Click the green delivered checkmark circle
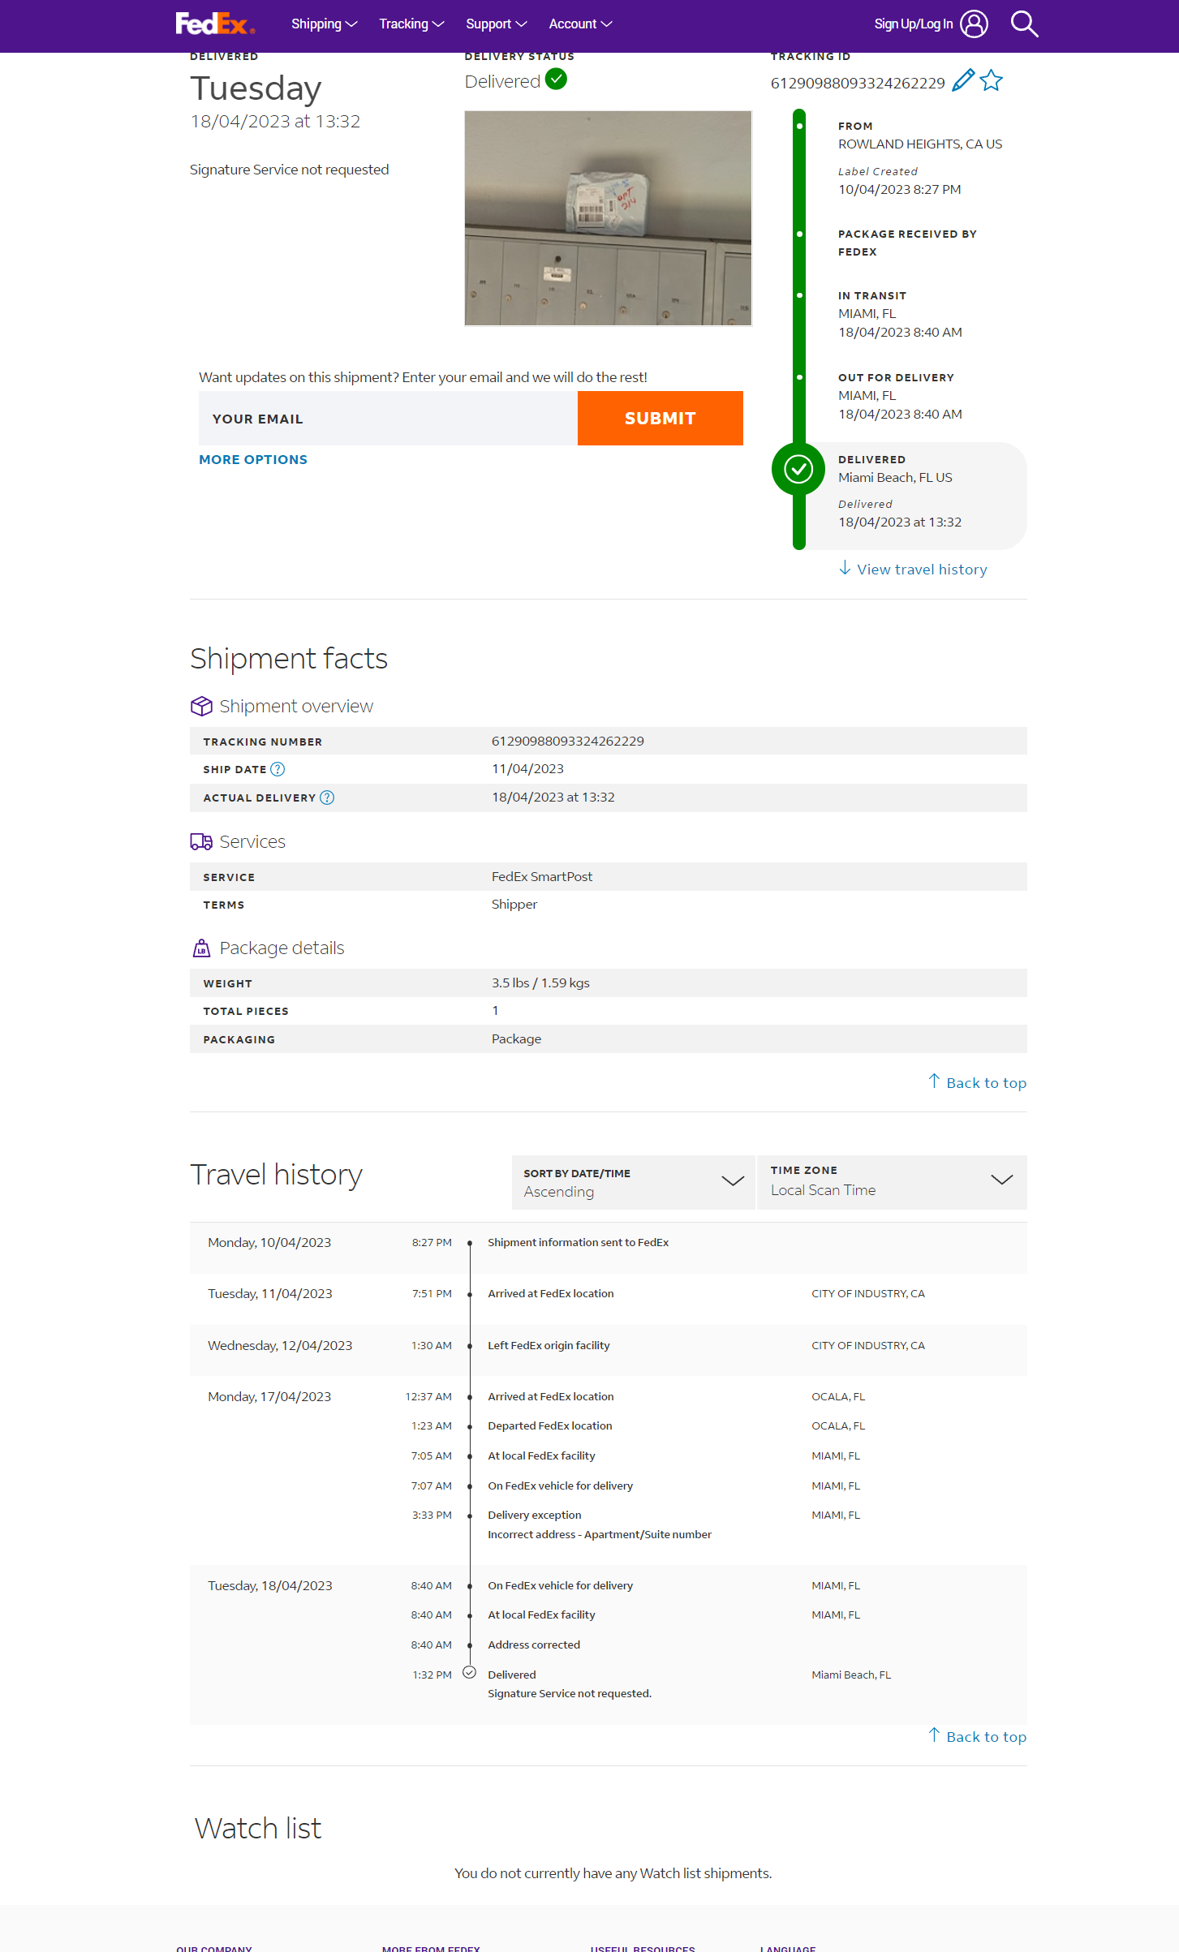Image resolution: width=1179 pixels, height=1952 pixels. point(798,469)
